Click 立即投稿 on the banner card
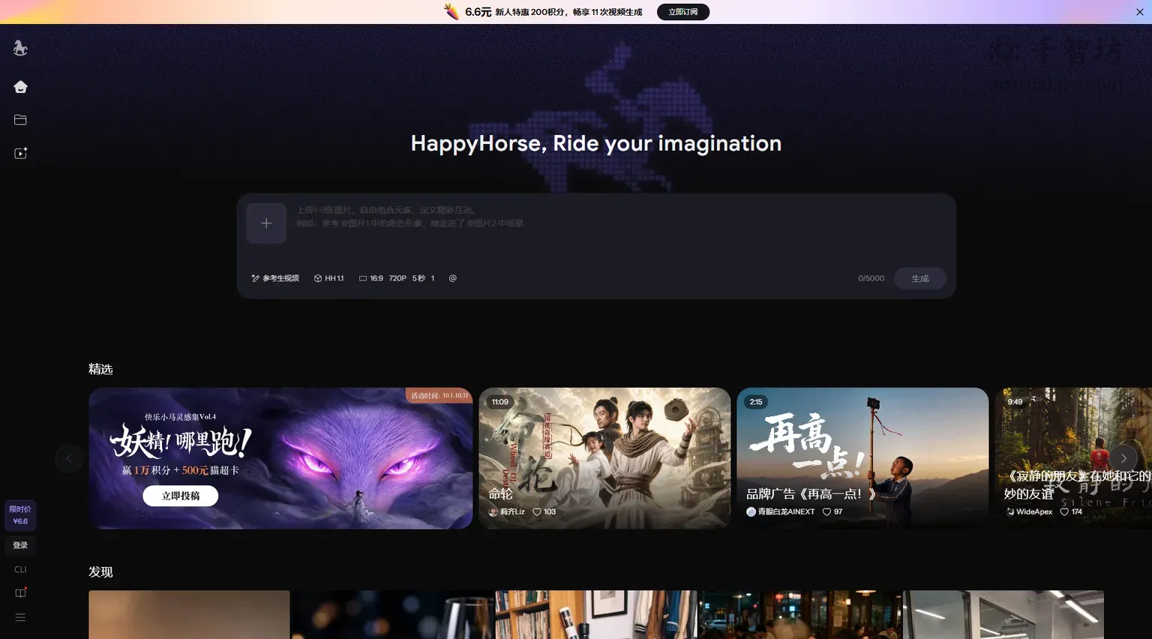 pos(181,496)
